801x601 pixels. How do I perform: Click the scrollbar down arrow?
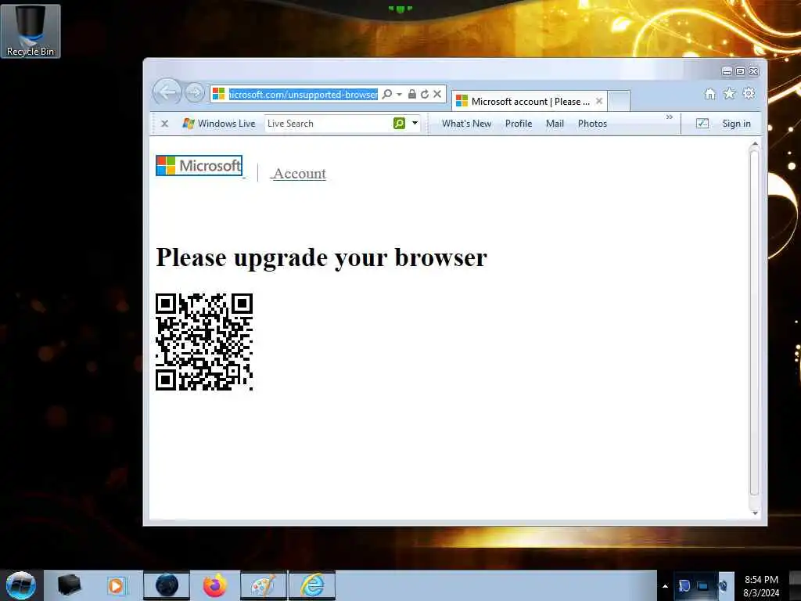point(755,513)
